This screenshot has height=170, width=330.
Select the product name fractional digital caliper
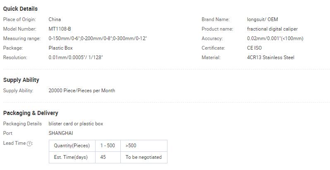tap(273, 29)
